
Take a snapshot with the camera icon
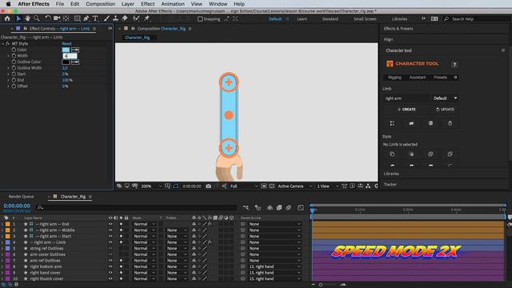click(208, 186)
